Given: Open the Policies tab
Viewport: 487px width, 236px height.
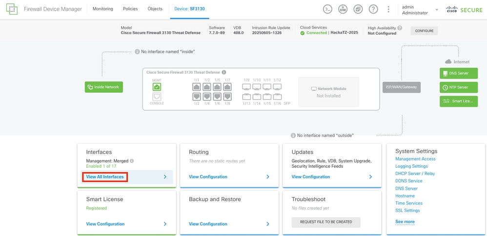Looking at the screenshot, I should click(130, 9).
